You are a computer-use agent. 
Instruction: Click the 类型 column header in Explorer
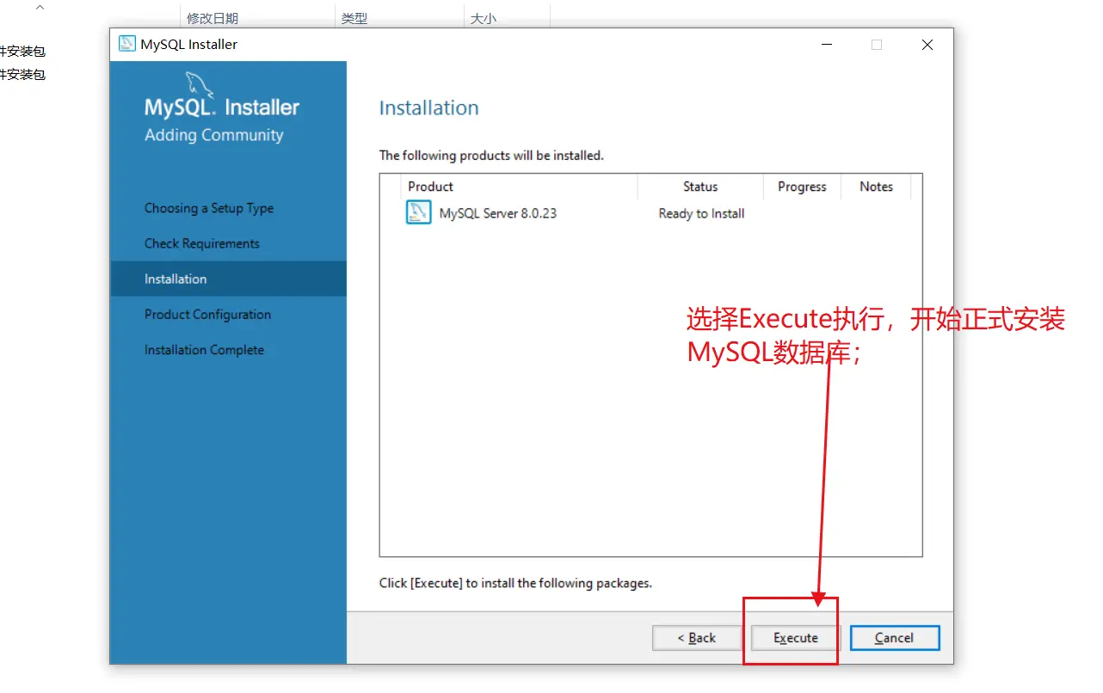[354, 18]
